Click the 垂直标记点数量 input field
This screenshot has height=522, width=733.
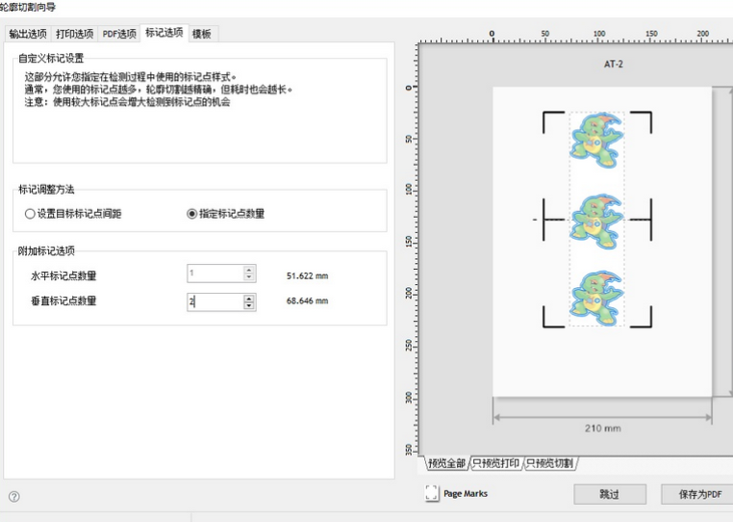tap(215, 301)
